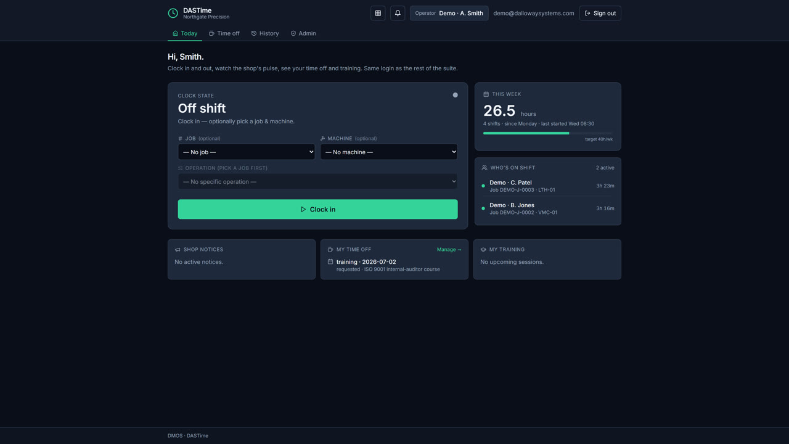This screenshot has width=789, height=444.
Task: Select Demo · B. Jones shift row
Action: 548,208
